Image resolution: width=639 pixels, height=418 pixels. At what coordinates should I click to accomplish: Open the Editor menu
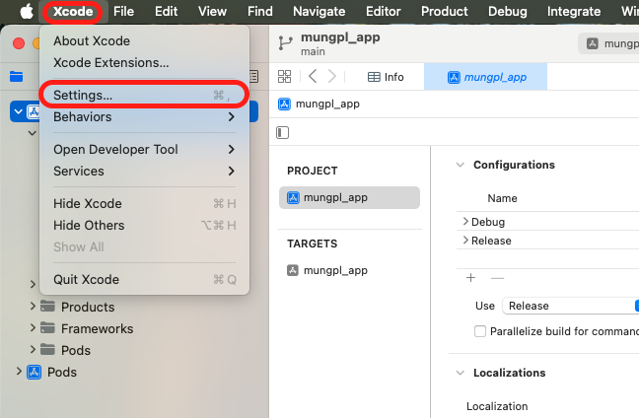383,11
